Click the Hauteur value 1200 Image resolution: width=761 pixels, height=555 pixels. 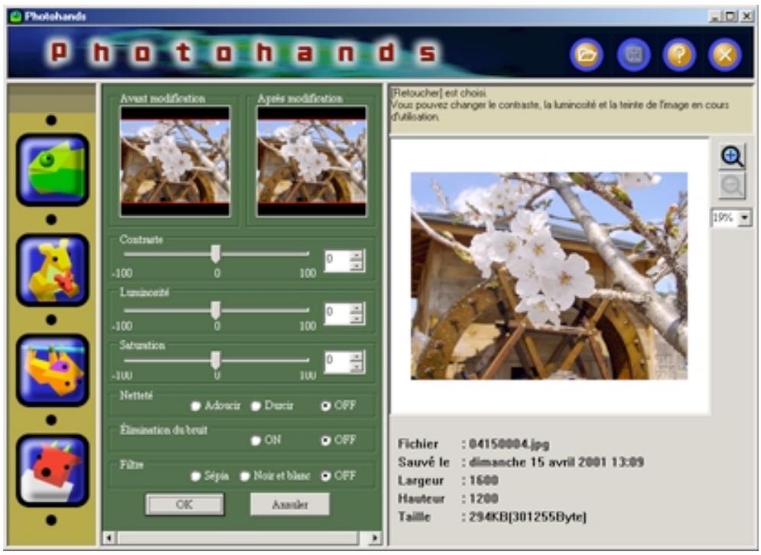[483, 498]
